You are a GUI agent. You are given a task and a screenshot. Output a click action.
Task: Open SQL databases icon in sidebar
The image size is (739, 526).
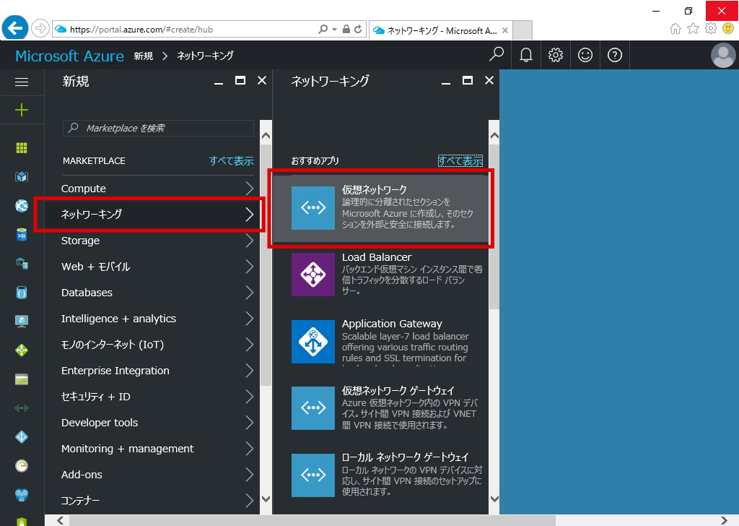click(22, 234)
